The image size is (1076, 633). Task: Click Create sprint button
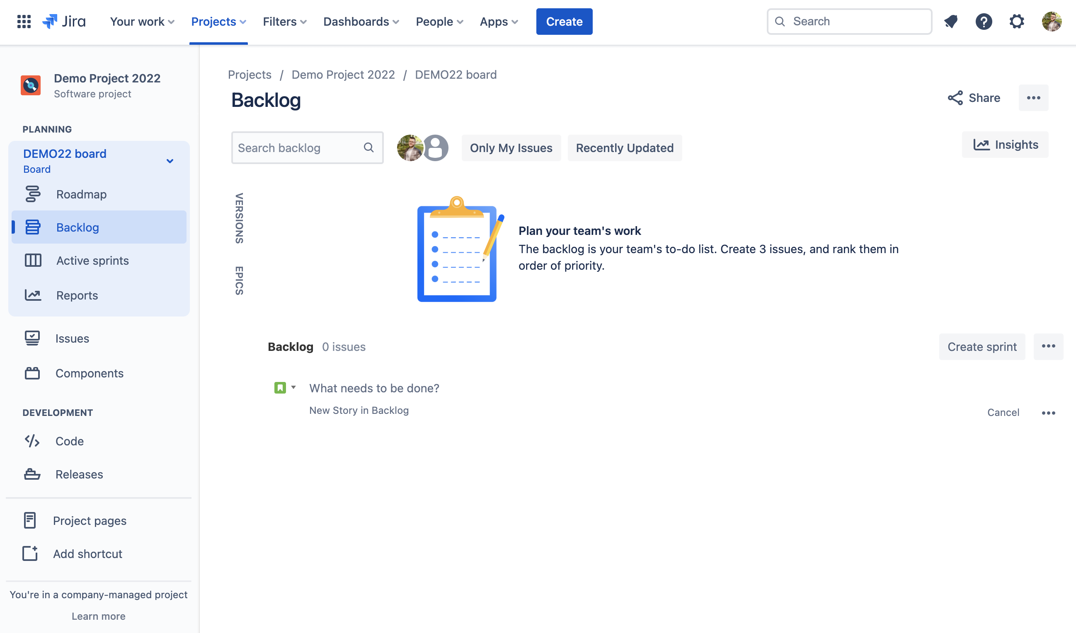pos(982,346)
